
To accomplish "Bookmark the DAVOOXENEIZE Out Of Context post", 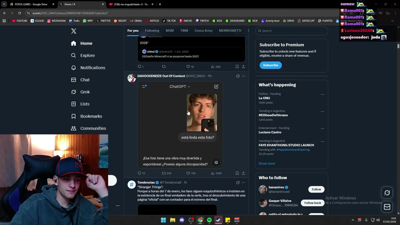I will click(237, 173).
